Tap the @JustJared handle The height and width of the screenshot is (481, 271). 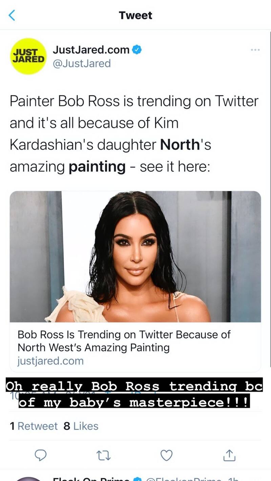[82, 63]
